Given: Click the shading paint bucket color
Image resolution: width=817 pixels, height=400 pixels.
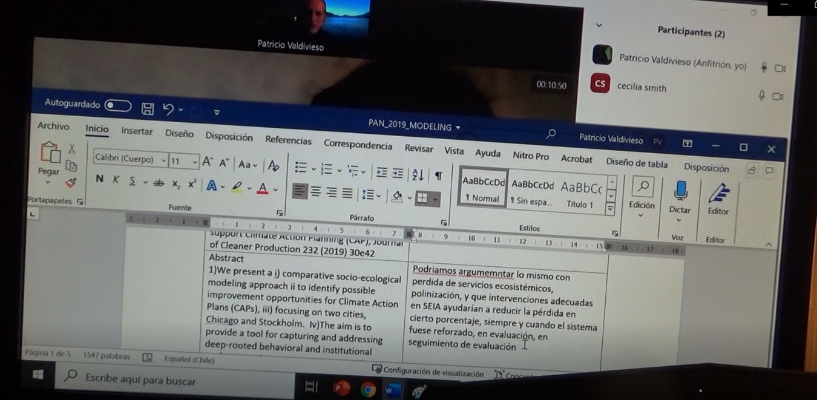Looking at the screenshot, I should point(398,196).
